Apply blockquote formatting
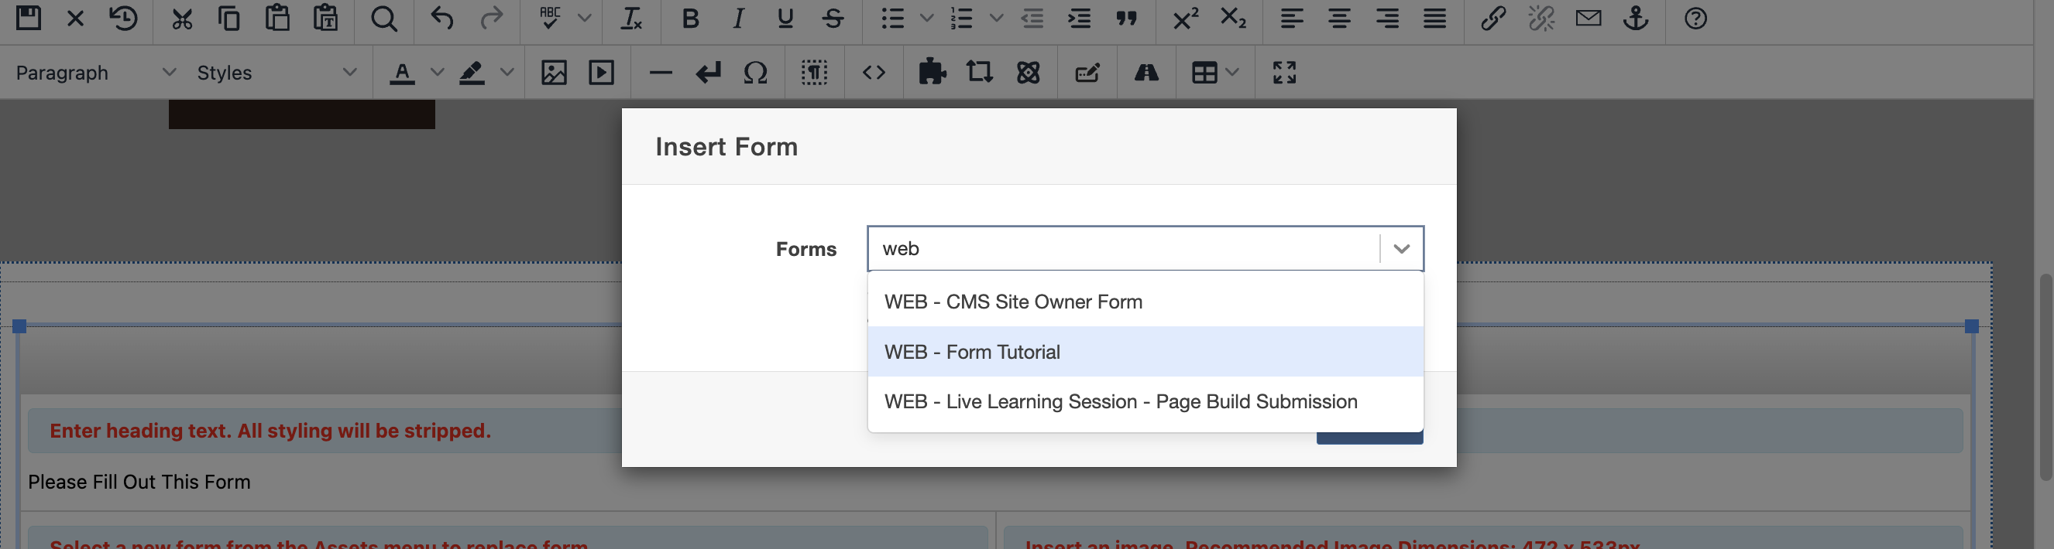The height and width of the screenshot is (549, 2054). pos(1127,19)
